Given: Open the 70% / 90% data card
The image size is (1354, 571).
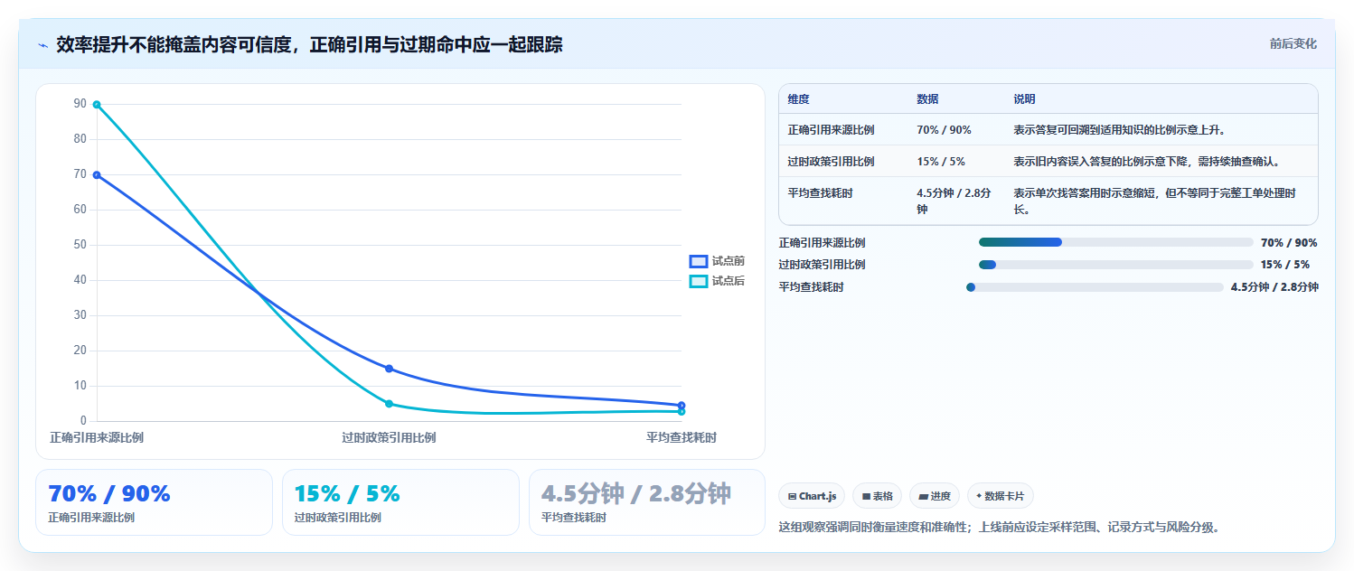Looking at the screenshot, I should (x=154, y=502).
